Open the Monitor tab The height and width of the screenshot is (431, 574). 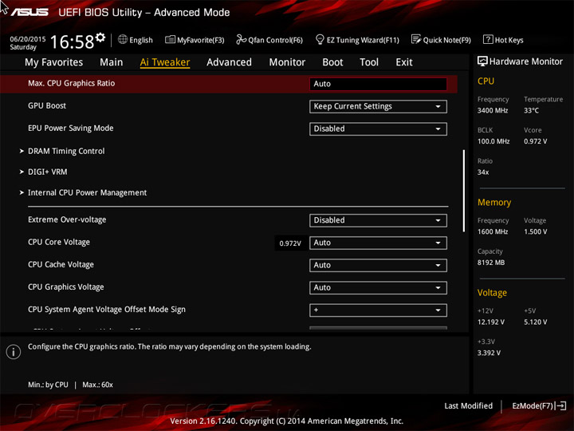287,62
